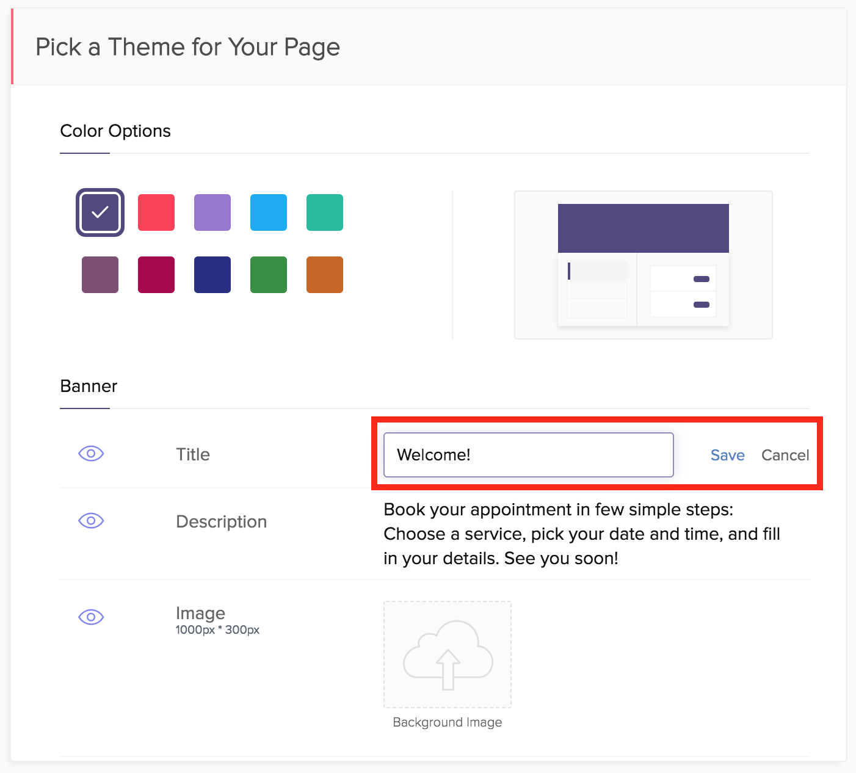Choose the teal green theme color
This screenshot has height=773, width=856.
pos(325,212)
